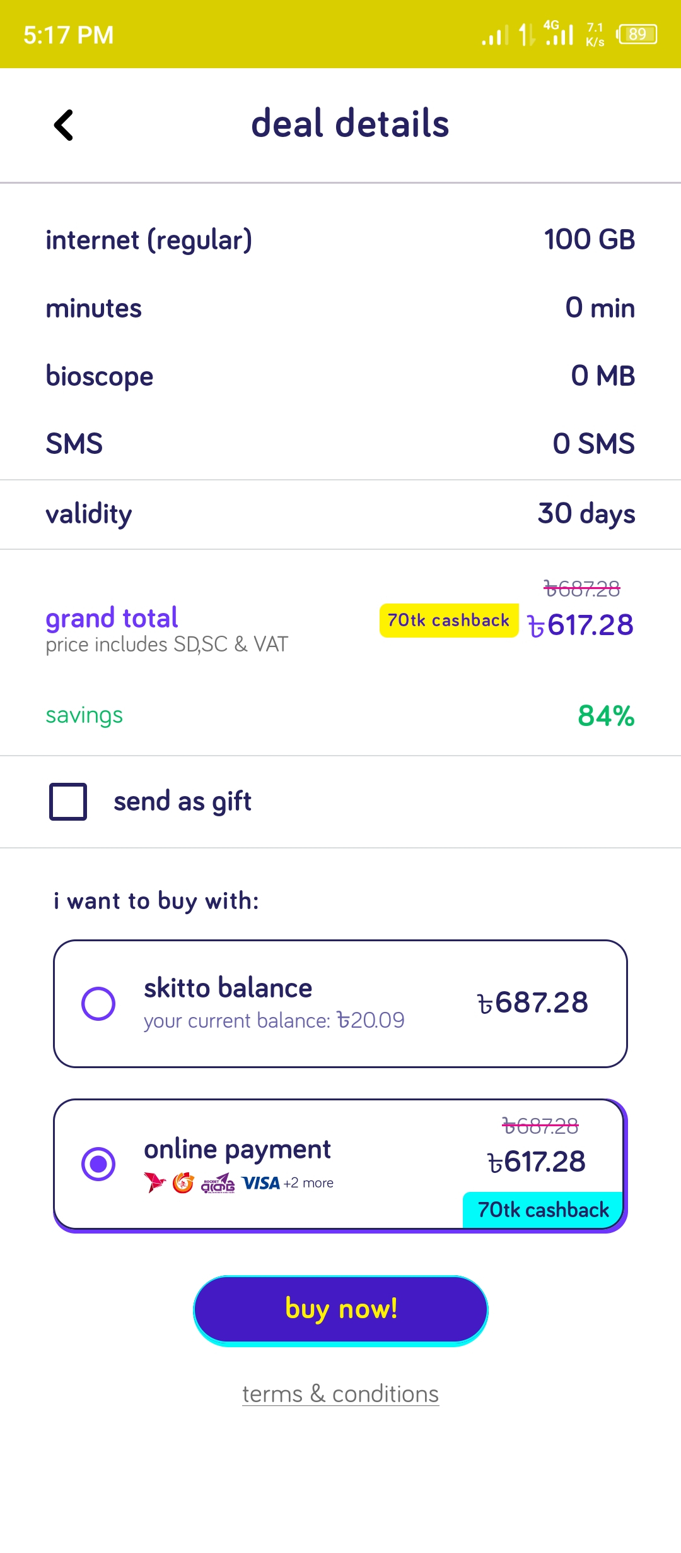Click the Nagad orange payment icon
This screenshot has height=1553, width=681.
[x=183, y=1182]
